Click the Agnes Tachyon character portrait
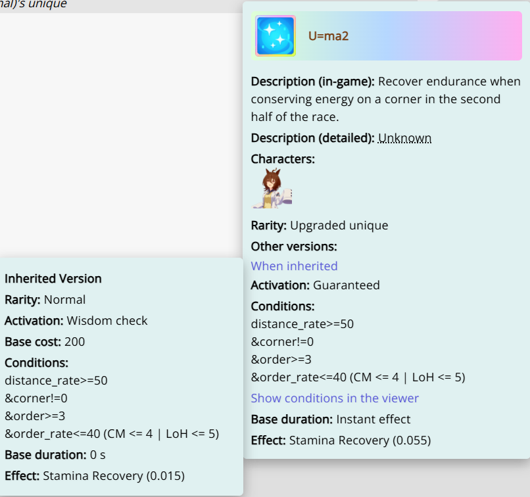530x497 pixels. [272, 188]
